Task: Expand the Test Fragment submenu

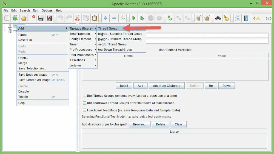Action: [x=83, y=34]
